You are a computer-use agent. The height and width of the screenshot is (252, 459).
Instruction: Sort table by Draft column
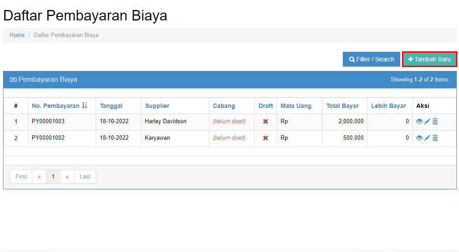[x=265, y=106]
